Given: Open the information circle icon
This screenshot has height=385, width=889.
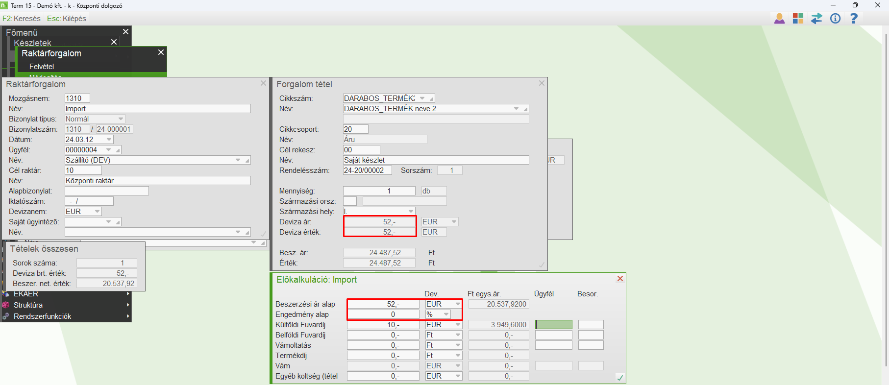Looking at the screenshot, I should pos(835,19).
